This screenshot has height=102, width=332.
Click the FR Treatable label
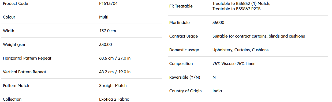click(x=181, y=6)
